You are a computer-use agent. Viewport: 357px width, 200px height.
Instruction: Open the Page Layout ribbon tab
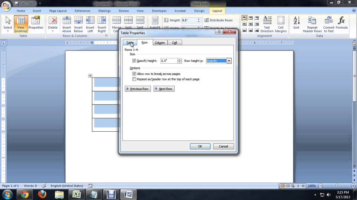pos(58,11)
